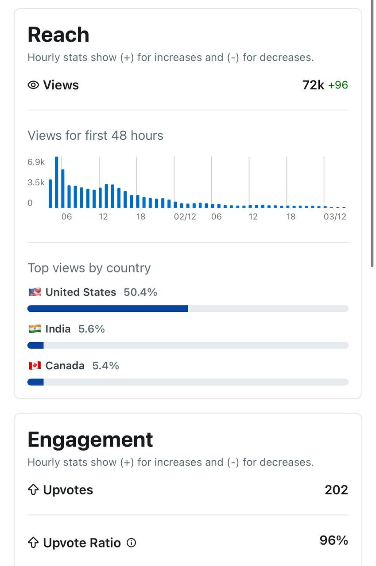Click the United States views progress bar

click(188, 309)
